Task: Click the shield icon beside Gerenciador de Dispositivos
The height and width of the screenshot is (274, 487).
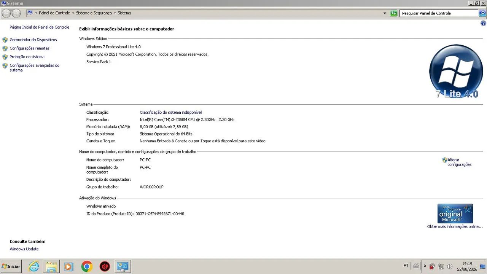Action: click(x=5, y=40)
